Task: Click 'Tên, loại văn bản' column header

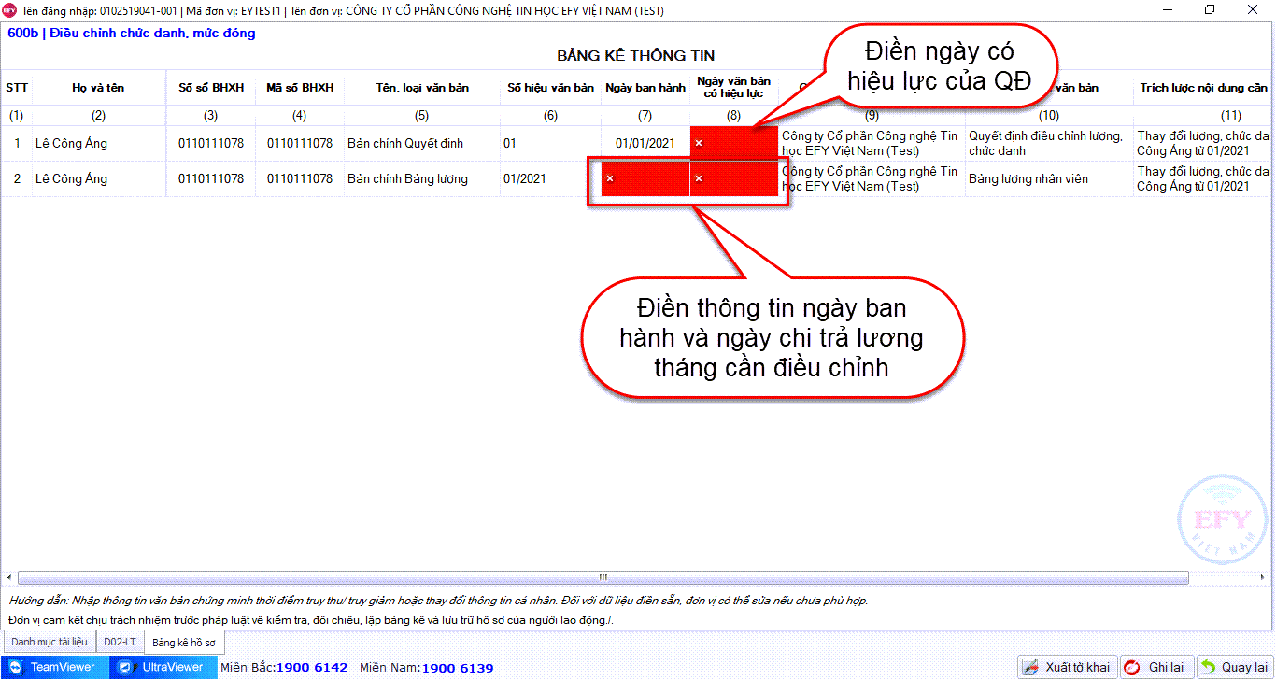Action: [x=422, y=88]
